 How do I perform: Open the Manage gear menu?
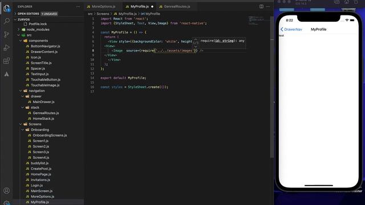(x=6, y=203)
